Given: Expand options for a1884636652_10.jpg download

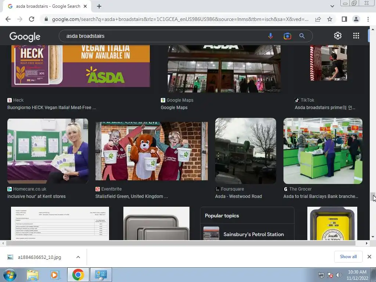Looking at the screenshot, I should tap(78, 257).
